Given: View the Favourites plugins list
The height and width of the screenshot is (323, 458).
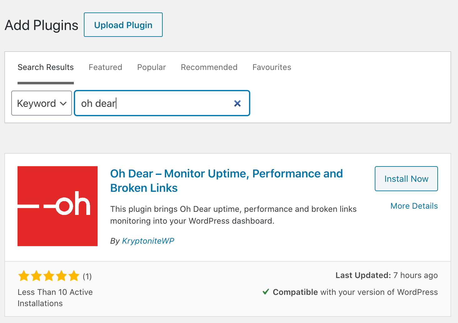Looking at the screenshot, I should [272, 67].
